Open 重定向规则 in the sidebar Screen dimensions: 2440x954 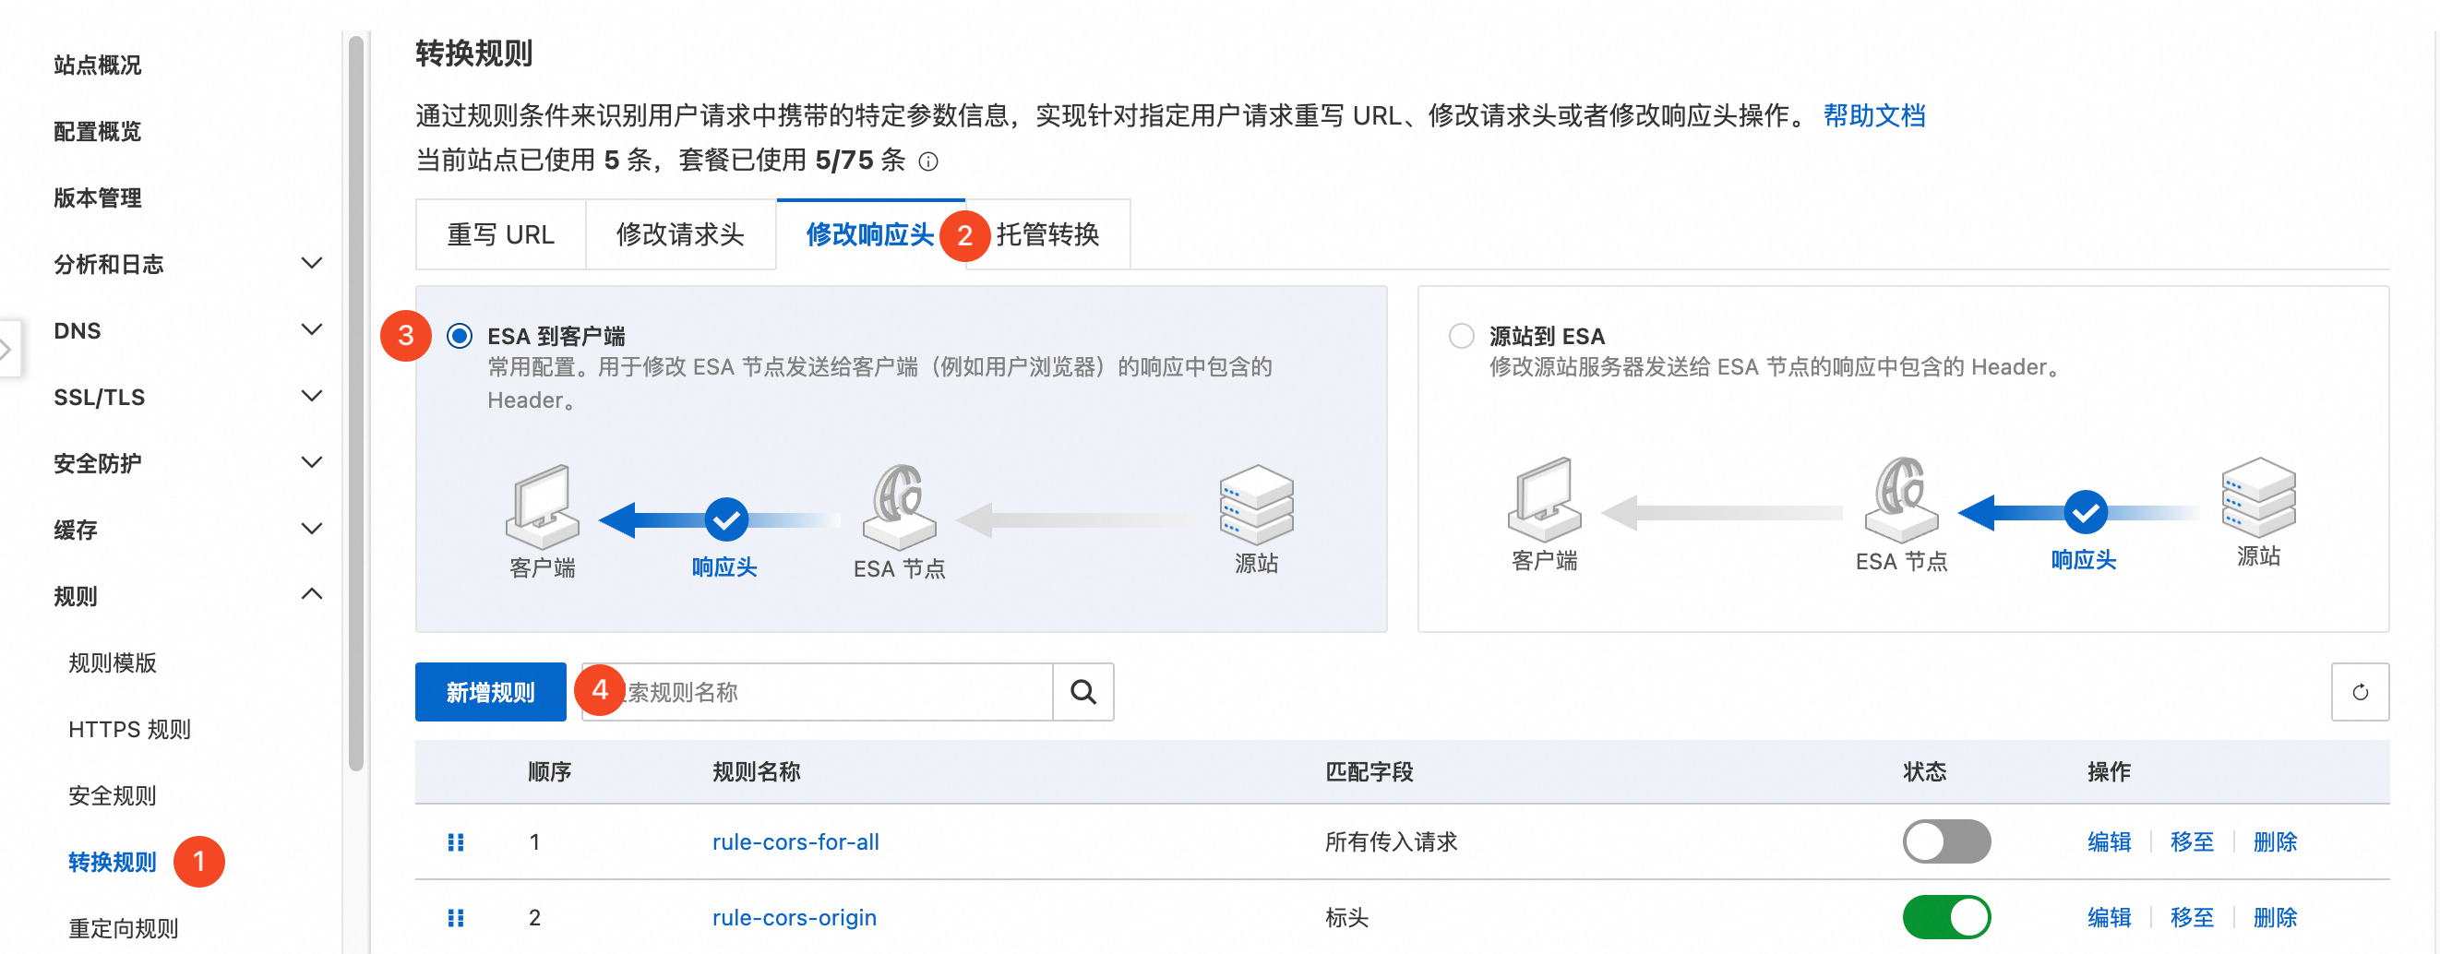pyautogui.click(x=124, y=927)
